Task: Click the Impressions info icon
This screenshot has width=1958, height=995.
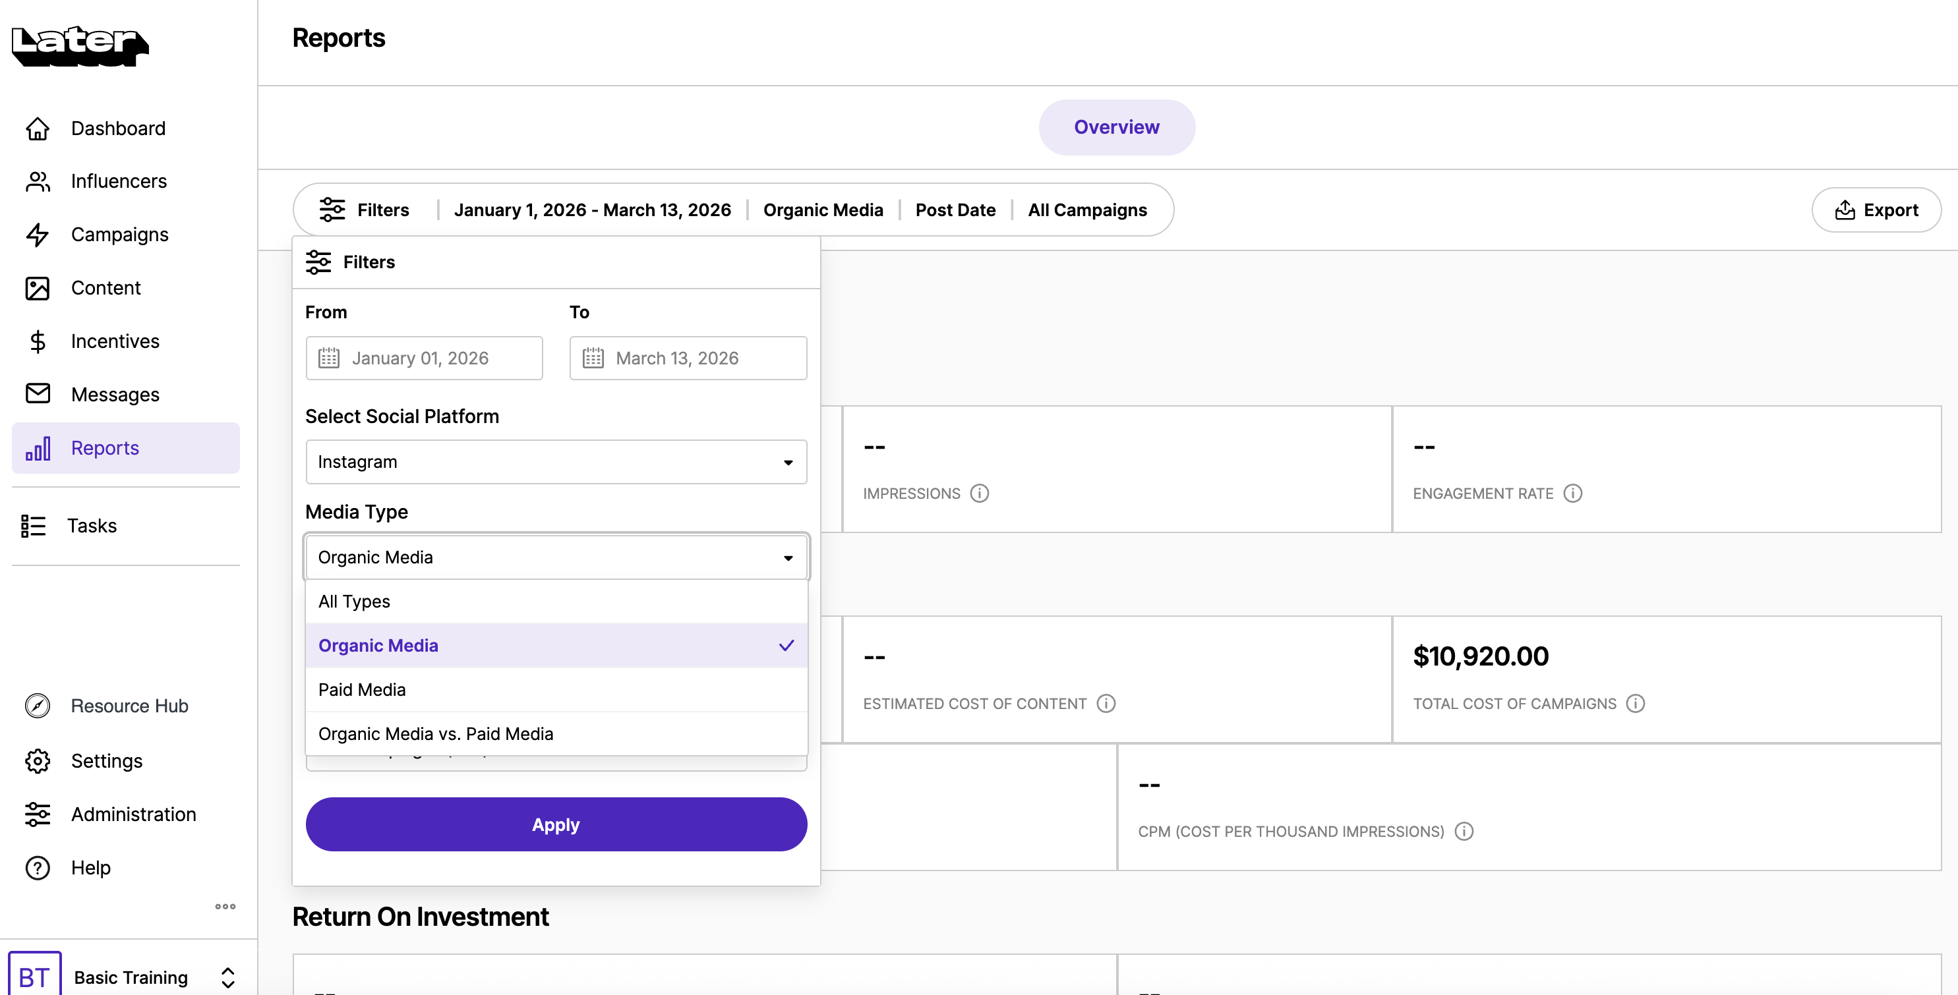Action: pos(980,494)
